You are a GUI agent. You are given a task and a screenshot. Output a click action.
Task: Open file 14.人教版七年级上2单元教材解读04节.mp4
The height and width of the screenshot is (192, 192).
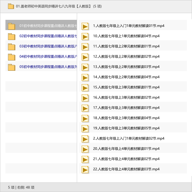tap(126, 77)
